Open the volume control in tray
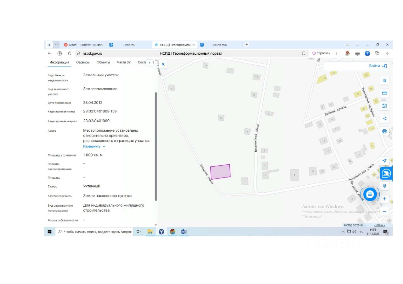 354,232
